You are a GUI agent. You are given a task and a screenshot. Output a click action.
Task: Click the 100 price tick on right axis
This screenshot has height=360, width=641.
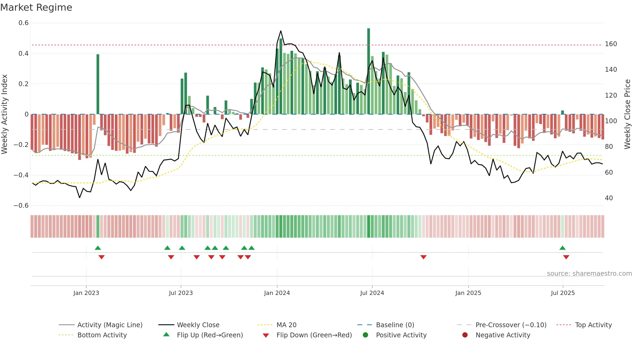[611, 121]
